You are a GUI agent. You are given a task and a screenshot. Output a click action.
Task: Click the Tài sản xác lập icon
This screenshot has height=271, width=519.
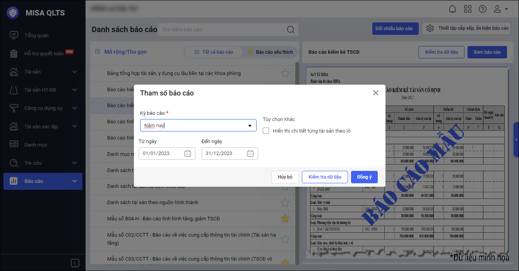click(14, 126)
